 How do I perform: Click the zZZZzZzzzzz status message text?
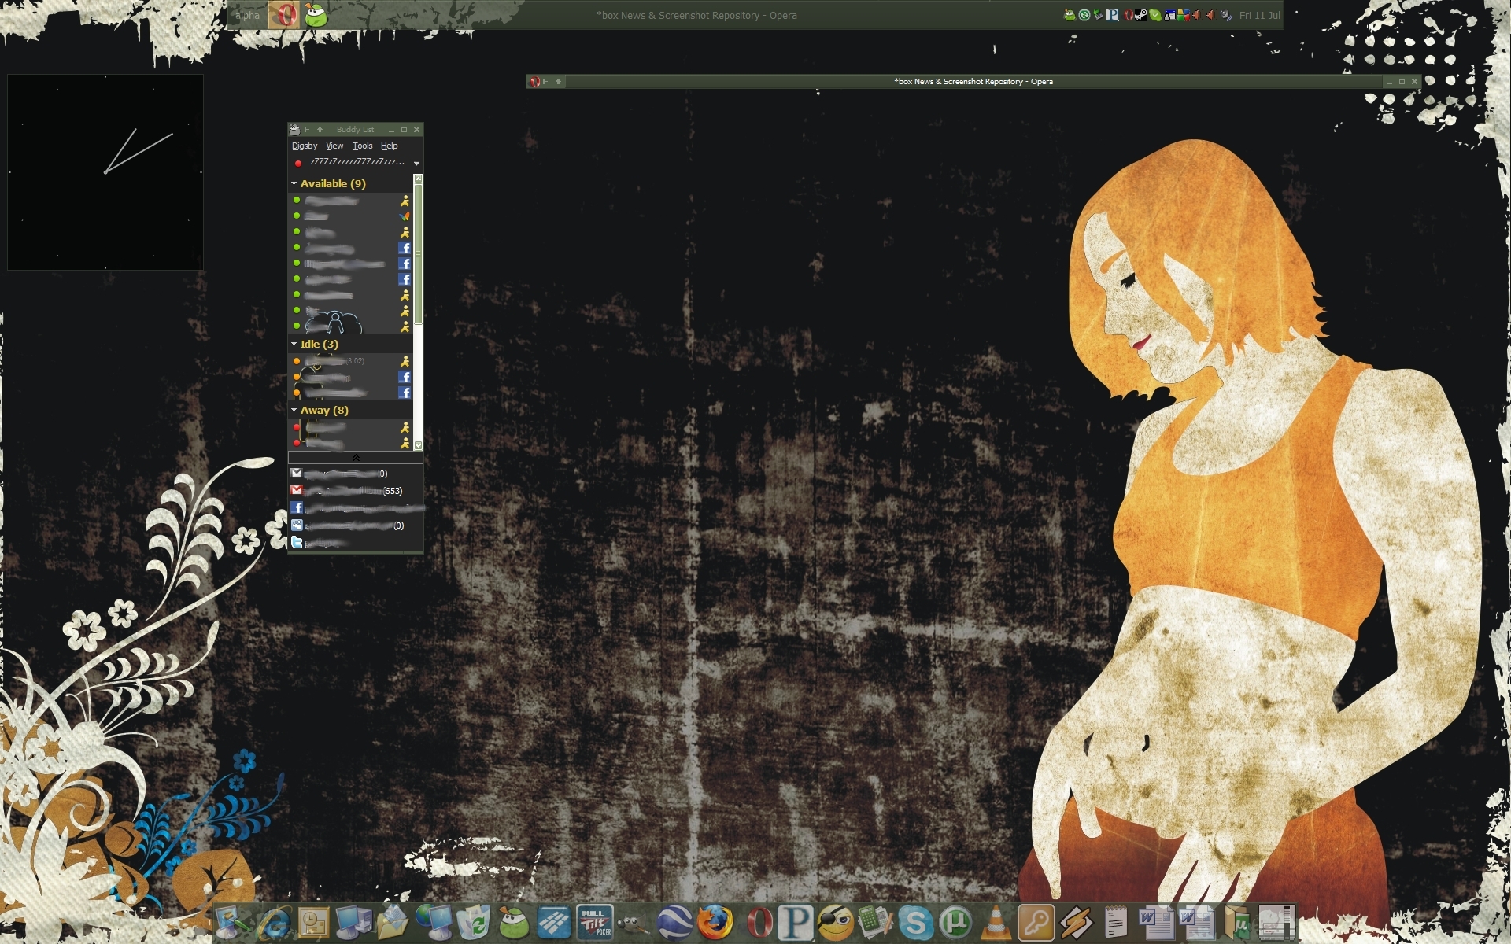point(357,162)
